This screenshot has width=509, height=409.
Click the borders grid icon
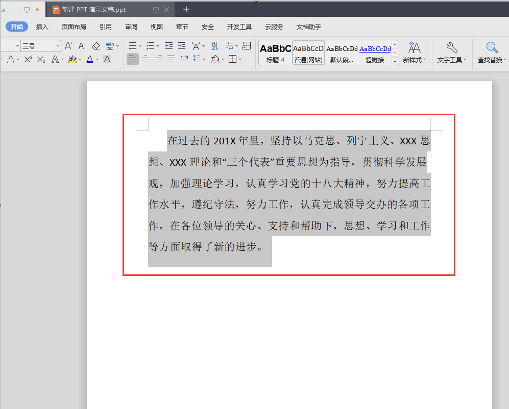[232, 59]
